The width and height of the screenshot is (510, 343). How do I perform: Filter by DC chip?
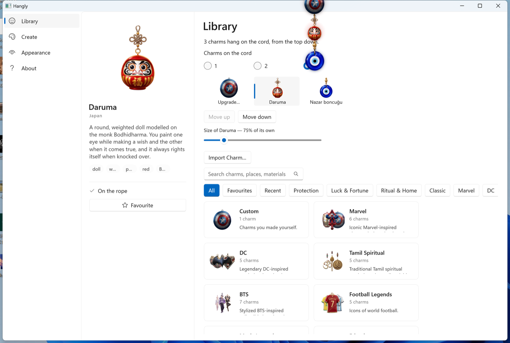(490, 190)
